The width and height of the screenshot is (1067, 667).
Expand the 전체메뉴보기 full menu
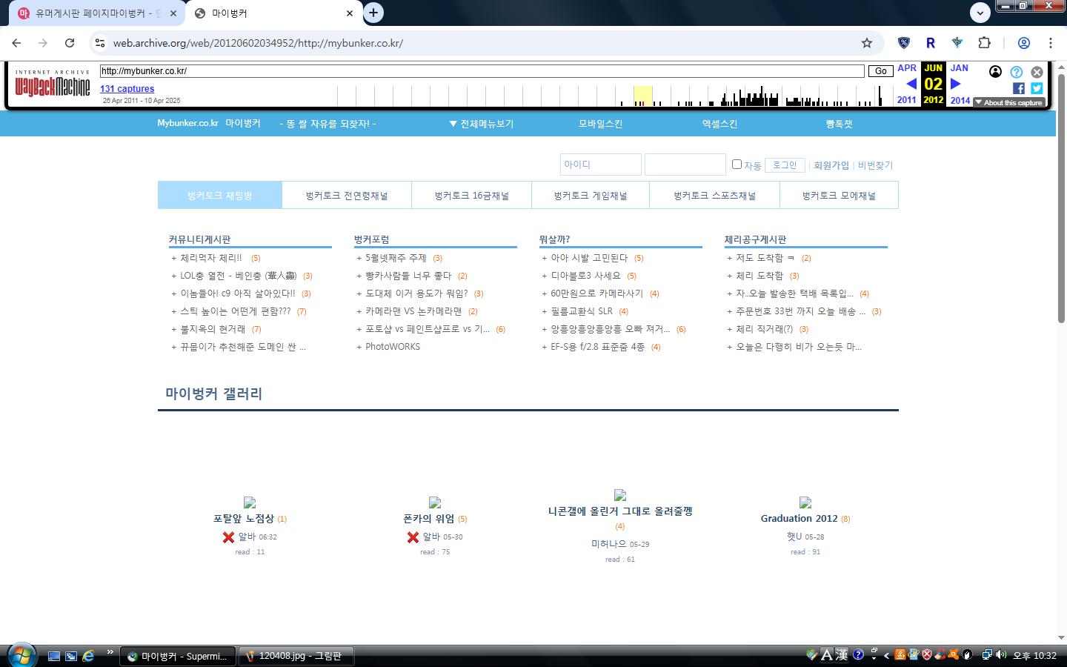click(481, 124)
